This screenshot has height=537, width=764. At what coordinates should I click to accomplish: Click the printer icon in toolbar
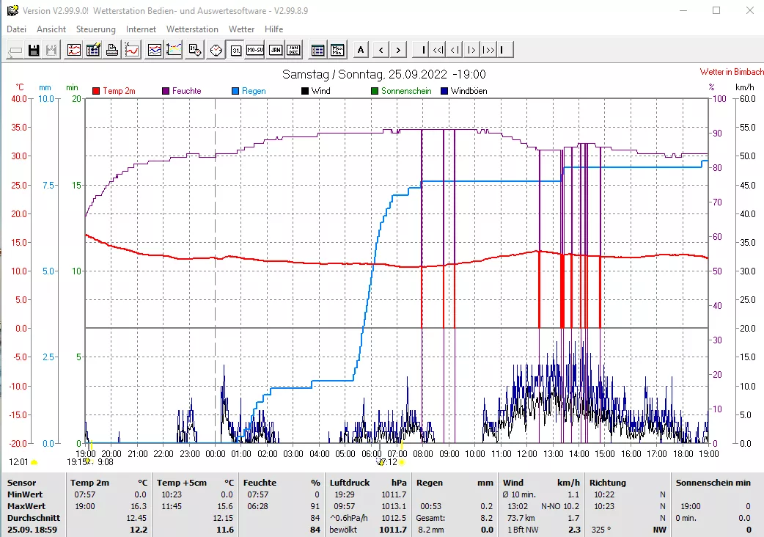(112, 50)
